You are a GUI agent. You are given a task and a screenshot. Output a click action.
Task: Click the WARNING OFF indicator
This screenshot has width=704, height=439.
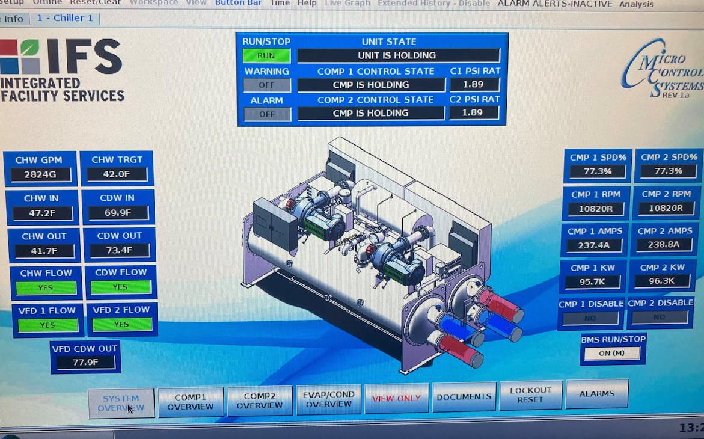tap(266, 85)
